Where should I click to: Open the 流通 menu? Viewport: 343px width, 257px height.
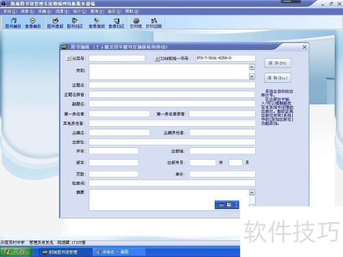62,12
